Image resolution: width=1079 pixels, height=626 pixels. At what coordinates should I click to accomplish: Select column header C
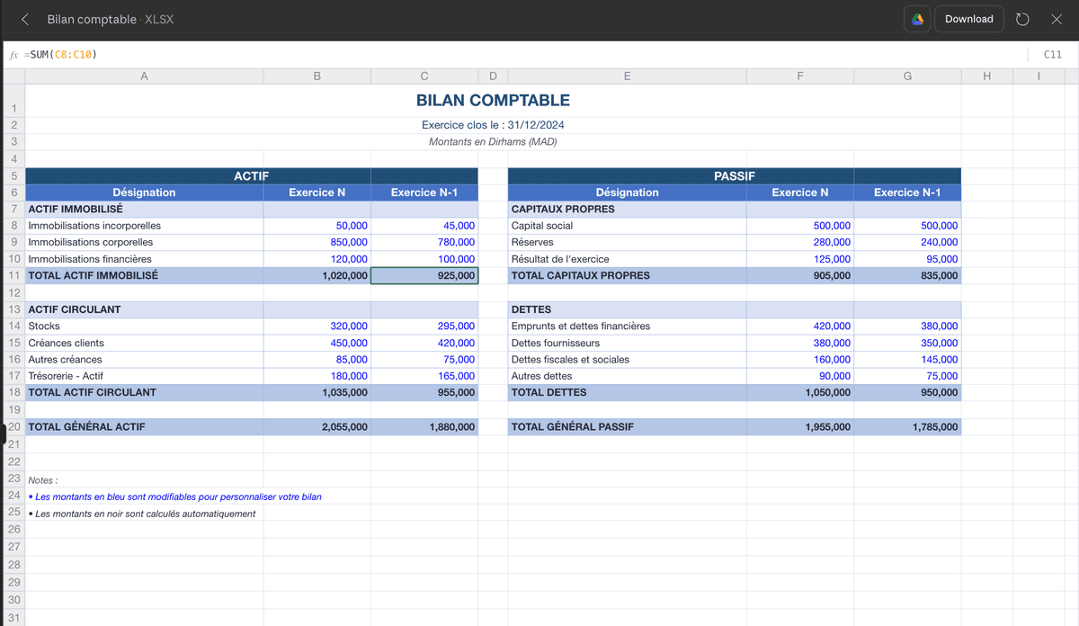point(424,76)
